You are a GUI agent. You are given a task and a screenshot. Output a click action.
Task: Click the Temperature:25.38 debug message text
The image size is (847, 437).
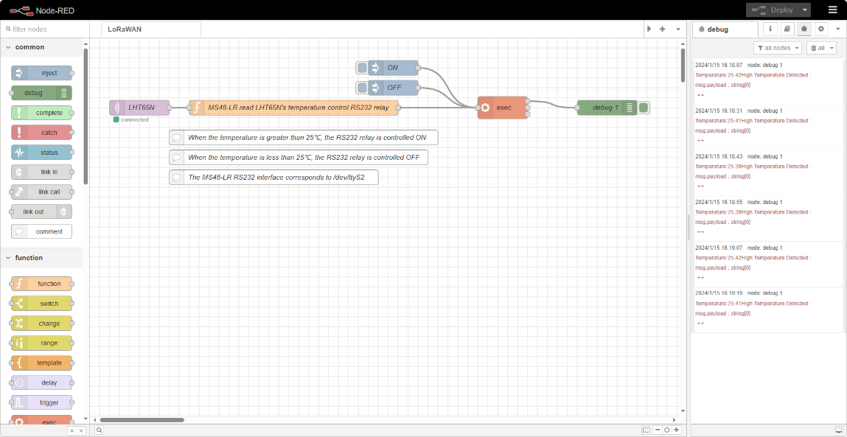click(753, 167)
